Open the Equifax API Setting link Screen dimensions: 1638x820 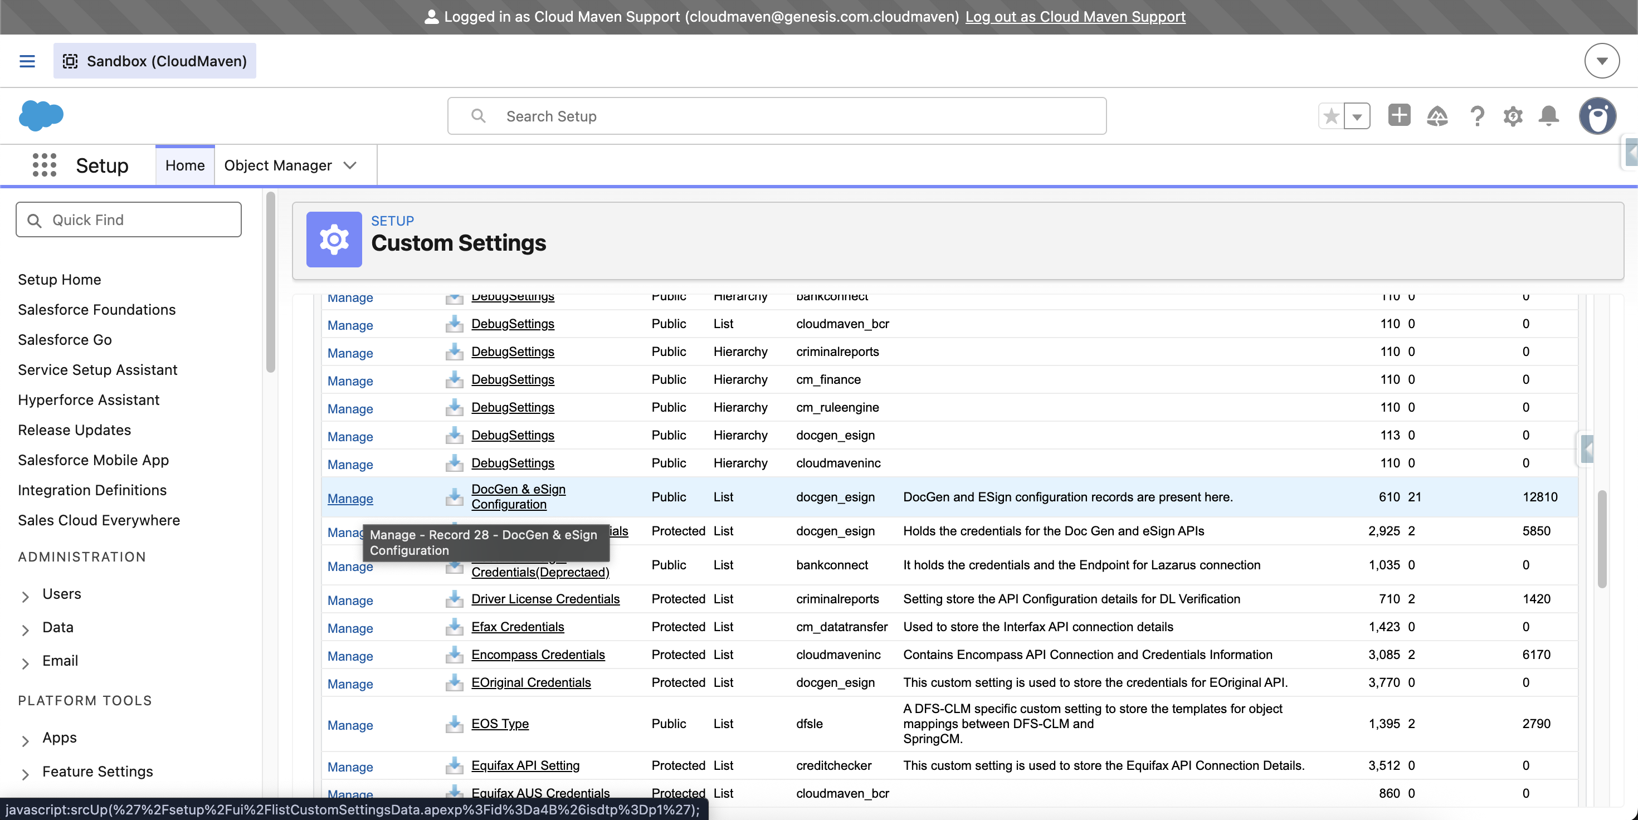point(525,765)
